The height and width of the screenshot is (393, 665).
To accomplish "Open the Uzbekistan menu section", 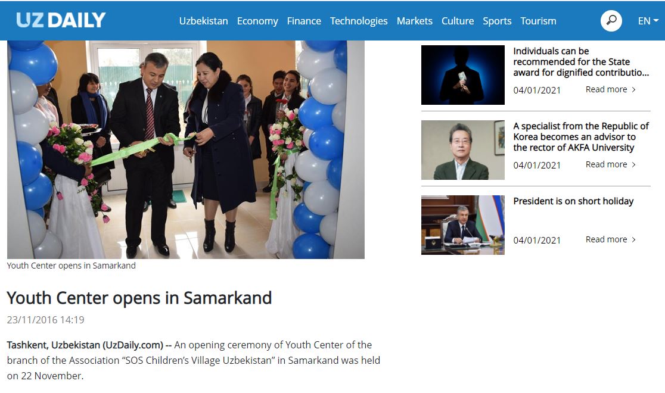I will 204,21.
